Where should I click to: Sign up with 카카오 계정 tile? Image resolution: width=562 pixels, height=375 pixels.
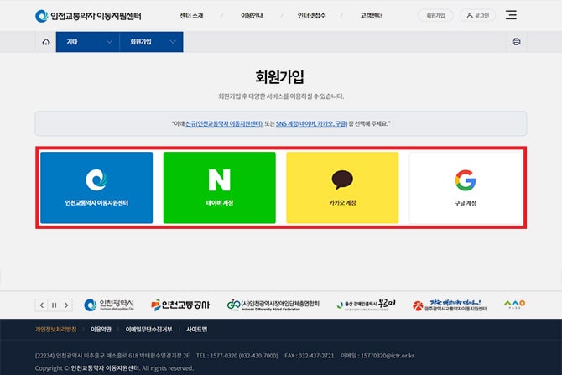342,188
